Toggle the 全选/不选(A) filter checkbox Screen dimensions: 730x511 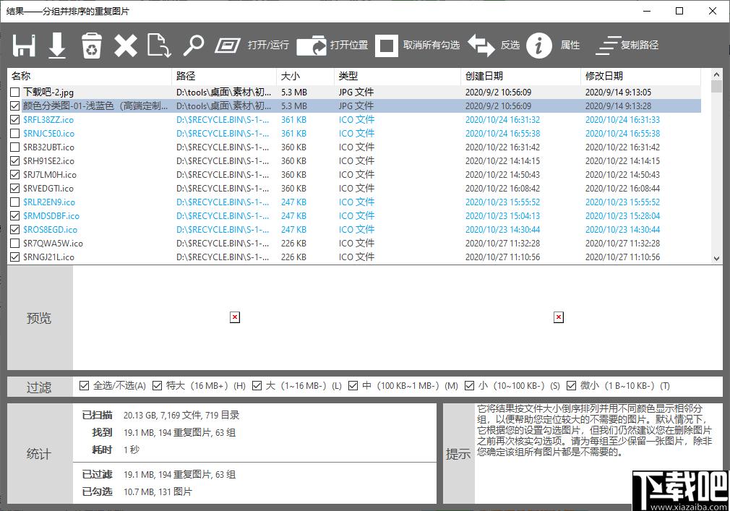point(85,385)
